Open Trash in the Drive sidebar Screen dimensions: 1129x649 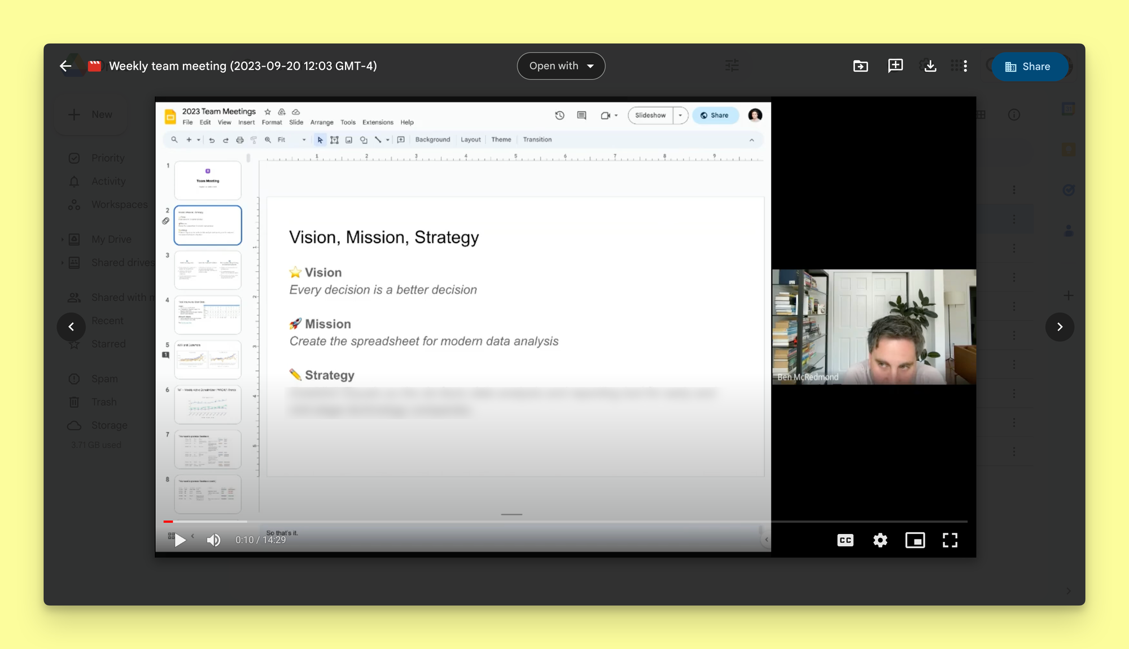(104, 402)
